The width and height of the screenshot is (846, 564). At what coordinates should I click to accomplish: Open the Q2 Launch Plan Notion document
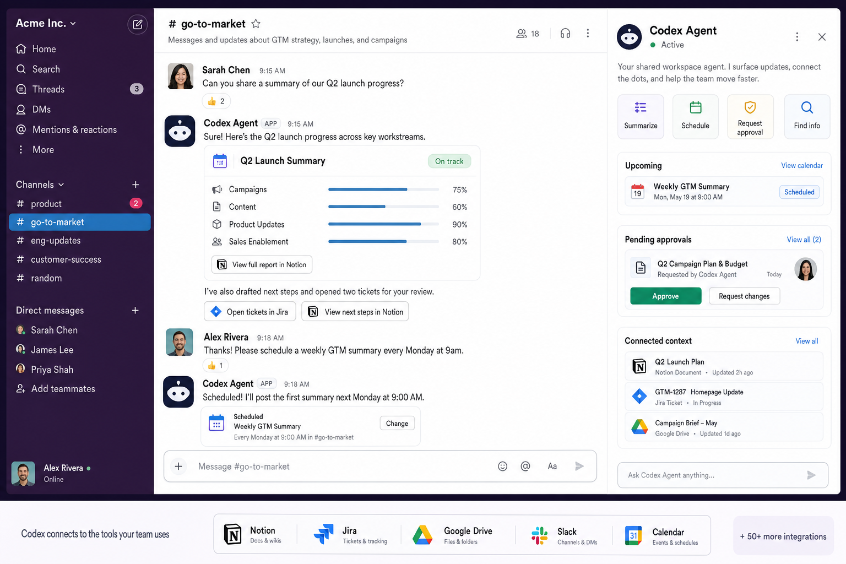click(724, 366)
